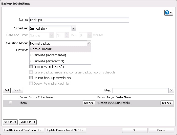Increase the Hour stepper value
The height and width of the screenshot is (135, 177).
pos(67,34)
